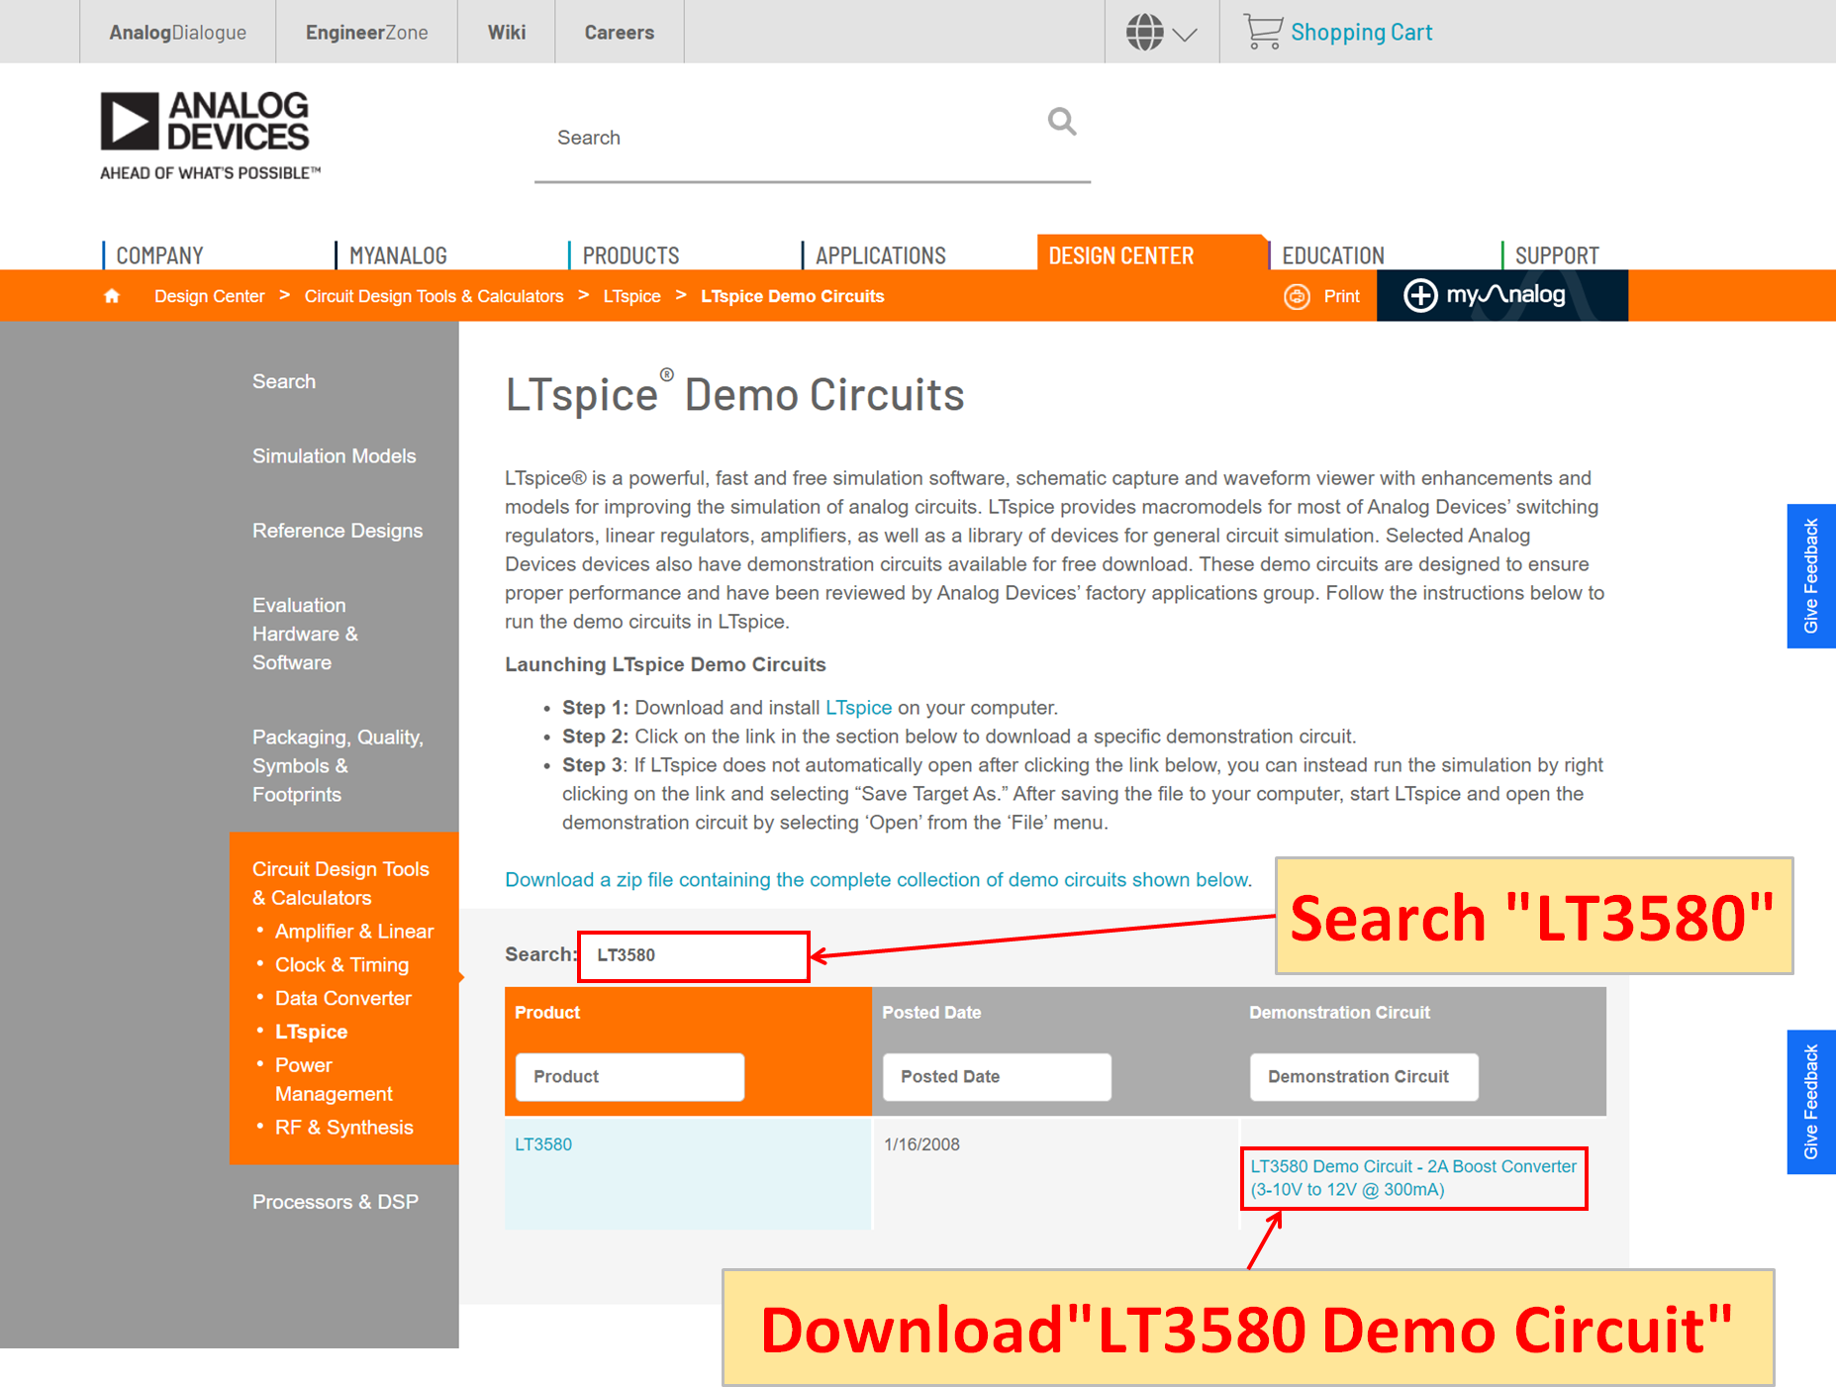The image size is (1836, 1387).
Task: Select "Power Management" in the sidebar
Action: [x=332, y=1079]
